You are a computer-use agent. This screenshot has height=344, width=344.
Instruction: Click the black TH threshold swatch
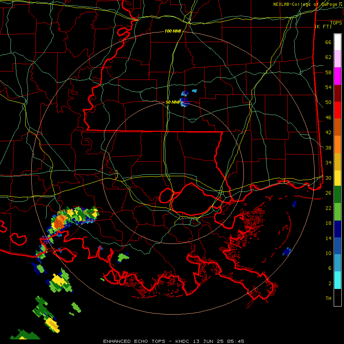point(338,297)
